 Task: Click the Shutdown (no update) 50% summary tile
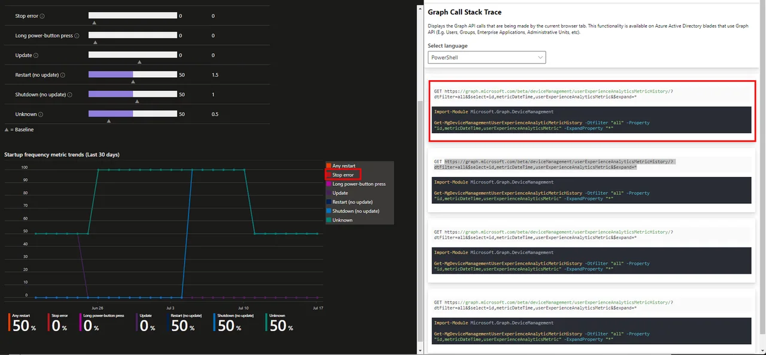(233, 323)
